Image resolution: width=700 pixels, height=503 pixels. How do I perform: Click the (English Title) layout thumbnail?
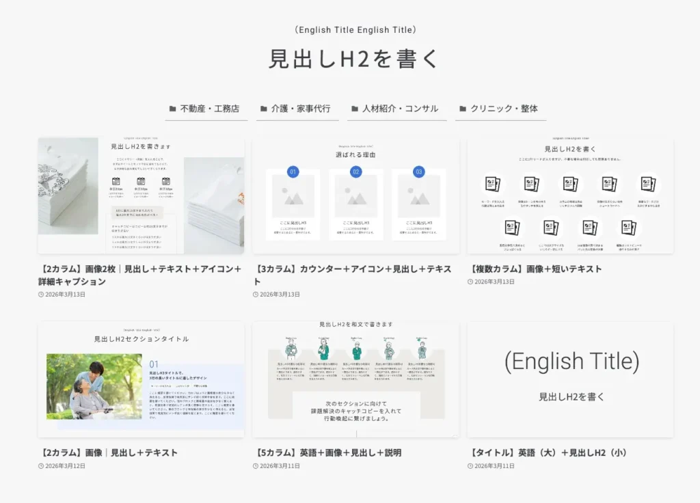pos(570,379)
